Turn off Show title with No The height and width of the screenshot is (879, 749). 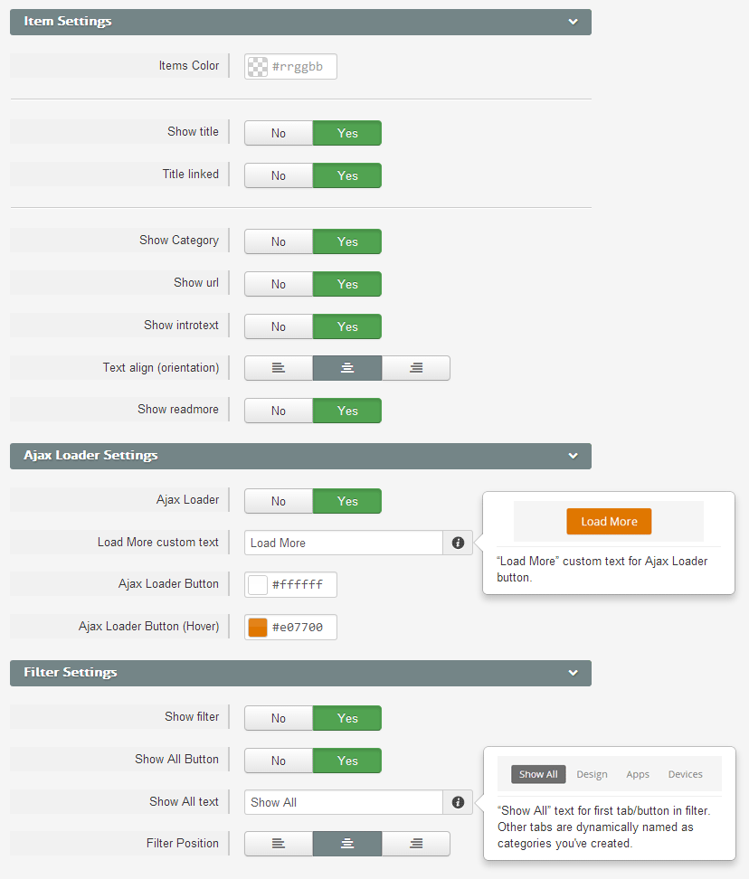(x=279, y=133)
